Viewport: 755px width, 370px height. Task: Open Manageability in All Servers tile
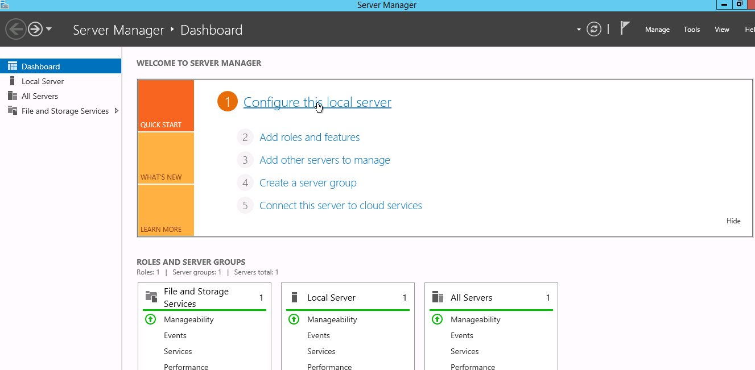(476, 319)
